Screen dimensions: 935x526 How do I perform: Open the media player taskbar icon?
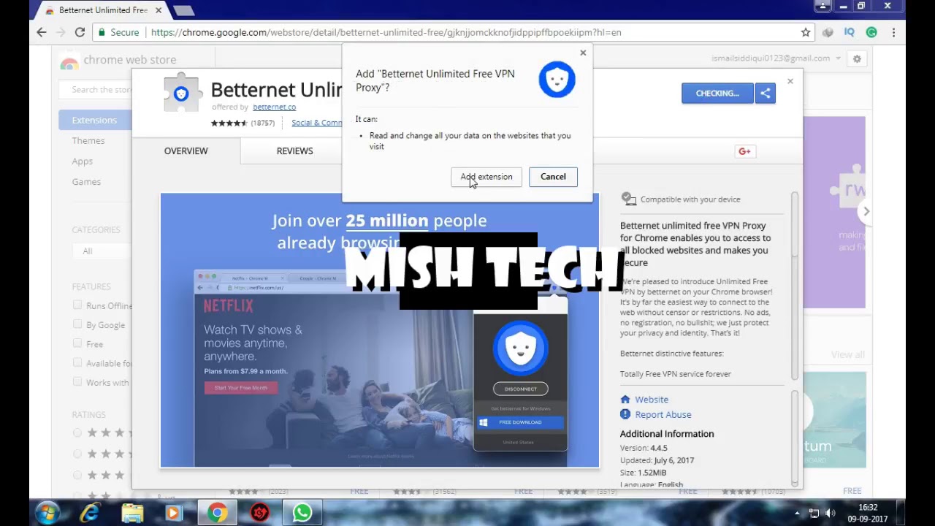[x=173, y=513]
